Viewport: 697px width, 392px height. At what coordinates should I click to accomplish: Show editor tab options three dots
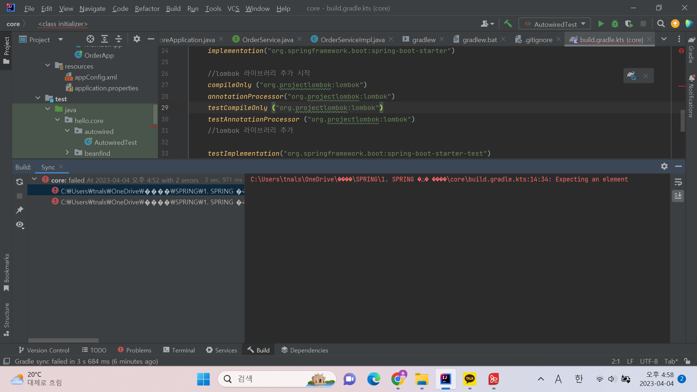[679, 39]
